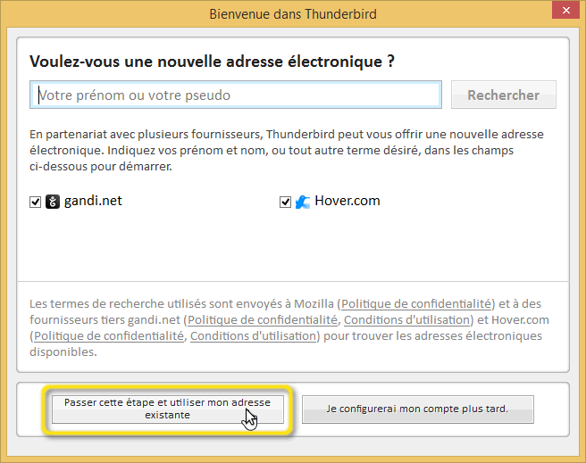The width and height of the screenshot is (586, 463).
Task: Uncheck the gandi.net checkbox
Action: point(35,202)
